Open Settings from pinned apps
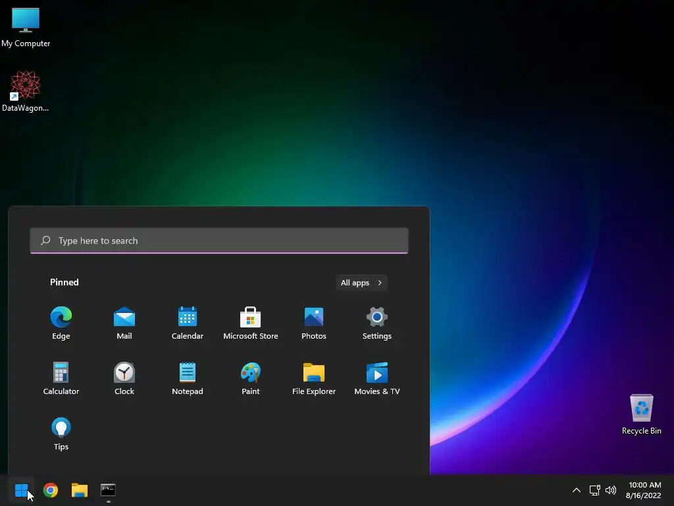This screenshot has height=506, width=674. 377,323
